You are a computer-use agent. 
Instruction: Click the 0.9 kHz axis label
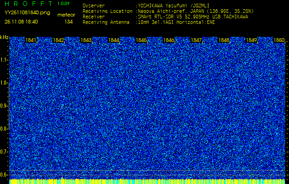(x=4, y=106)
